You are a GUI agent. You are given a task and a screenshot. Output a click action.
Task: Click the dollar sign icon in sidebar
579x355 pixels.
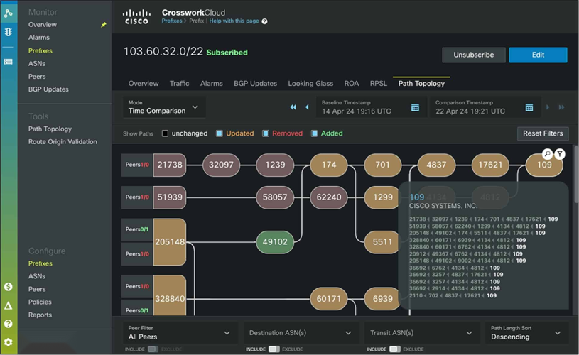(x=9, y=287)
